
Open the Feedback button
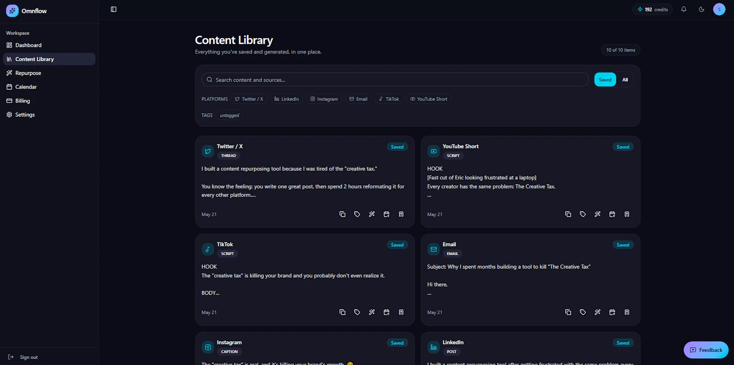click(x=706, y=350)
